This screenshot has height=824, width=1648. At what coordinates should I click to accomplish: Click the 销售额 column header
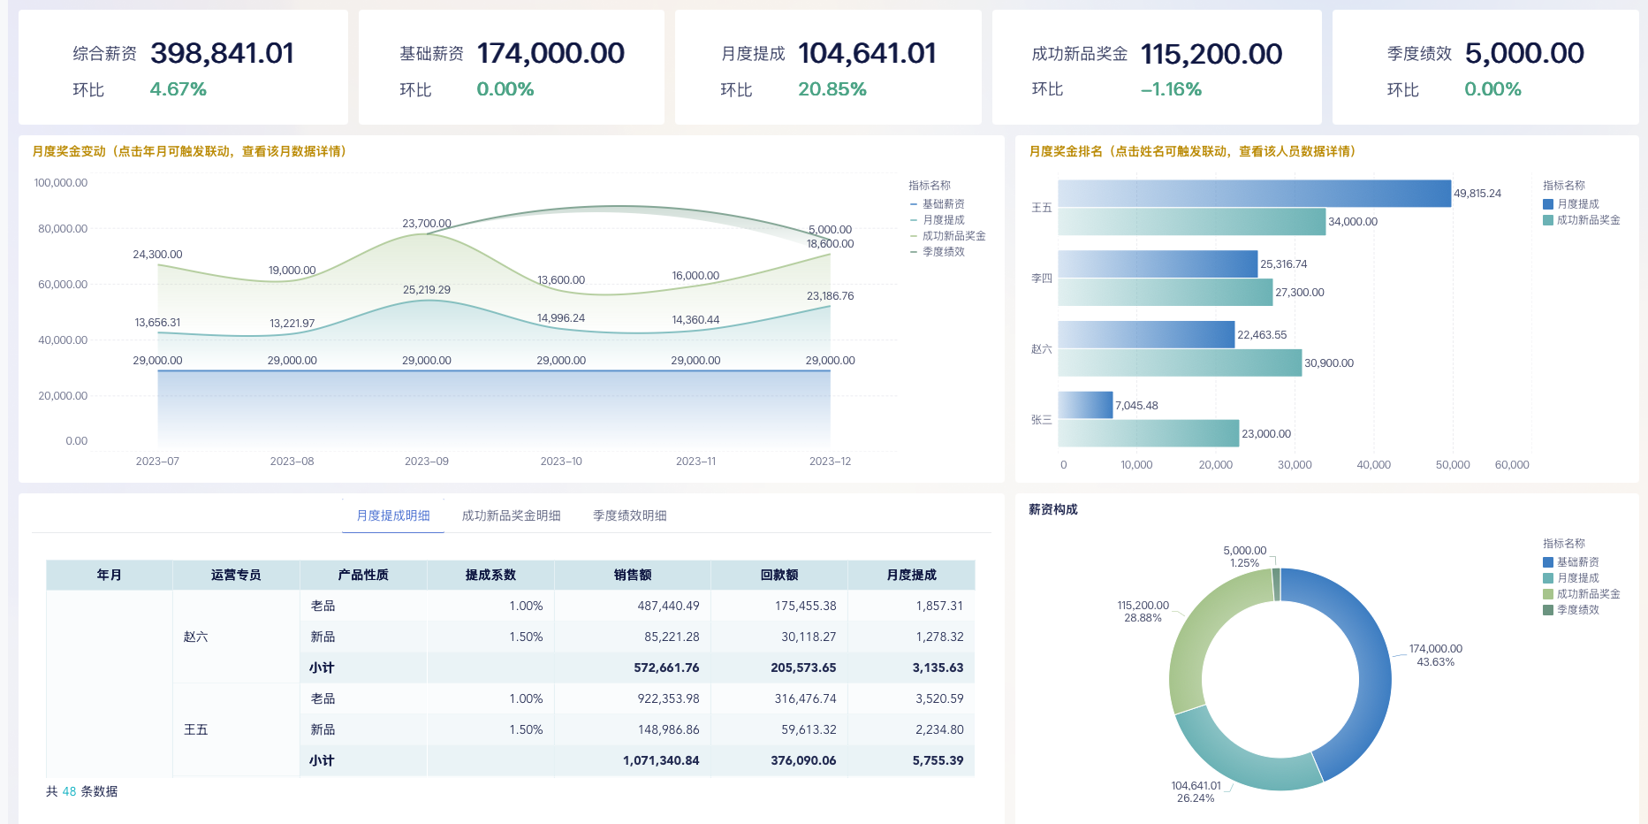[x=633, y=575]
